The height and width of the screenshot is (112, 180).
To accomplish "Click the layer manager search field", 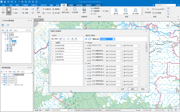I will coord(26,72).
